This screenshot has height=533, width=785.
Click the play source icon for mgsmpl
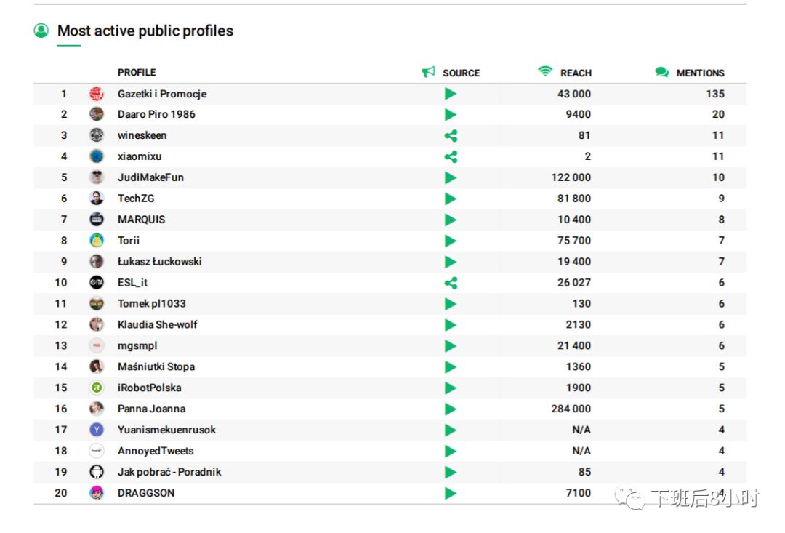(x=451, y=346)
